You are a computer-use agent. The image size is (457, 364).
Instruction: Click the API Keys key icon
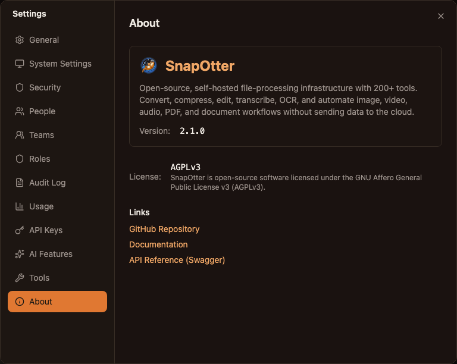click(x=20, y=230)
